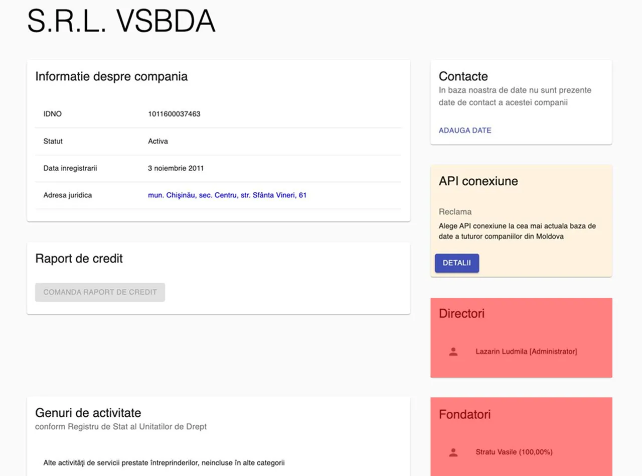This screenshot has height=476, width=642.
Task: Click the API conexiune heading
Action: [478, 181]
